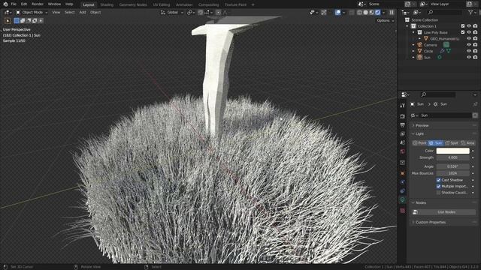Open the Tool properties tab
The height and width of the screenshot is (270, 481).
tap(403, 106)
